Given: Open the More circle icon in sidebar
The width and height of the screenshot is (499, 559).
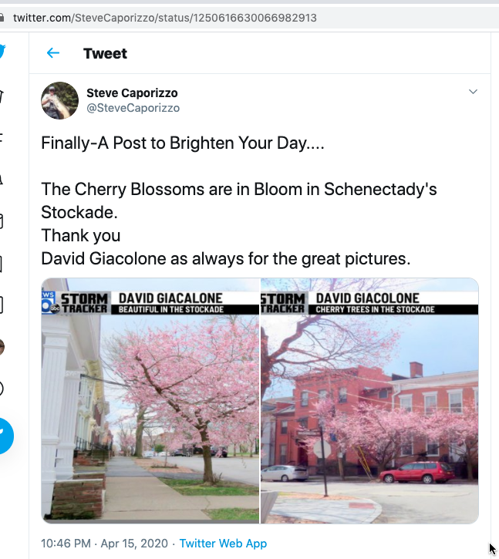Looking at the screenshot, I should (x=2, y=389).
